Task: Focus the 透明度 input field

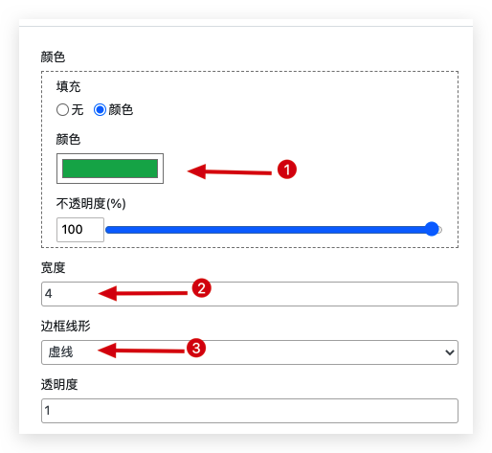Action: 250,411
